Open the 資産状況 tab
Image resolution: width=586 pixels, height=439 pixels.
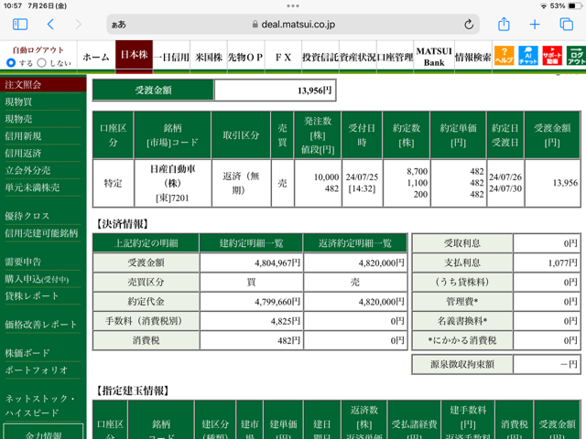tap(358, 57)
